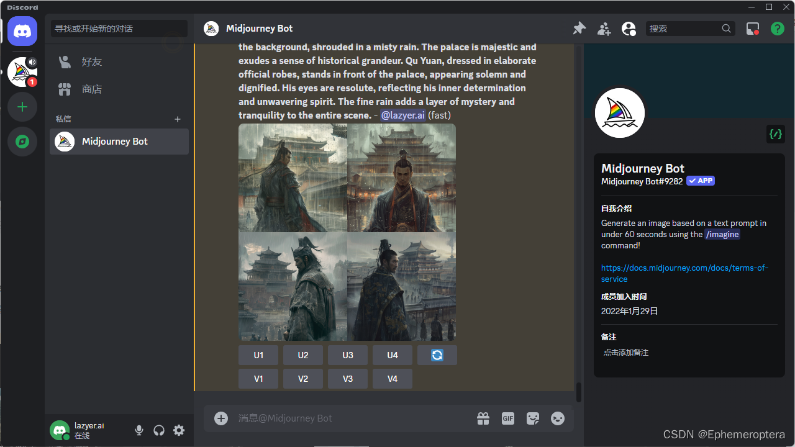Select 好友 friends tab
The height and width of the screenshot is (447, 795).
(119, 62)
